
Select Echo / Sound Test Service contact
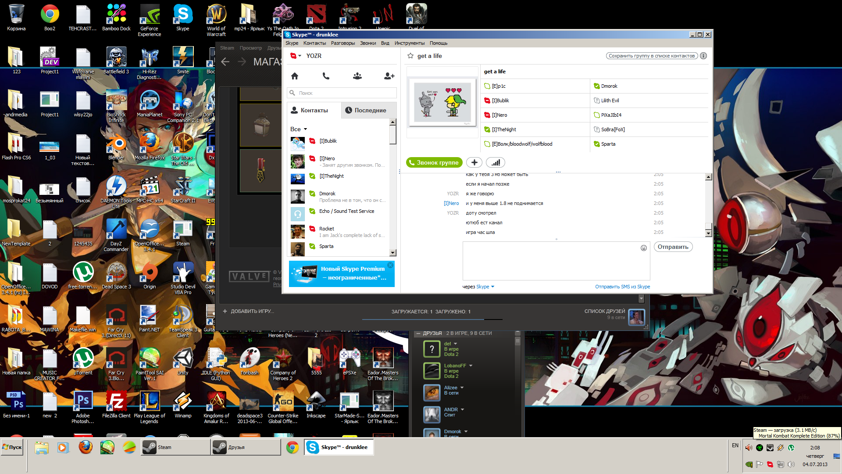338,213
